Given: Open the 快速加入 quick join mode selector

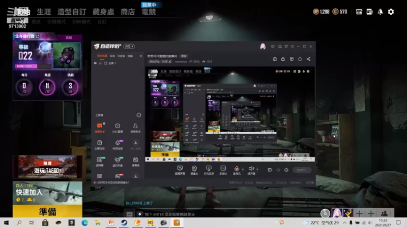Looking at the screenshot, I should click(47, 193).
